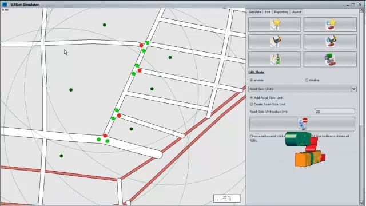Image resolution: width=366 pixels, height=206 pixels.
Task: Click the Road-Side-Unit radius input field
Action: (335, 112)
